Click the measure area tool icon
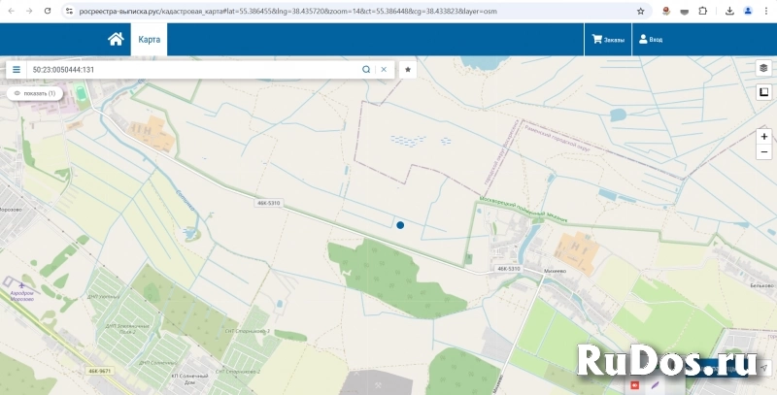The image size is (777, 395). [763, 92]
